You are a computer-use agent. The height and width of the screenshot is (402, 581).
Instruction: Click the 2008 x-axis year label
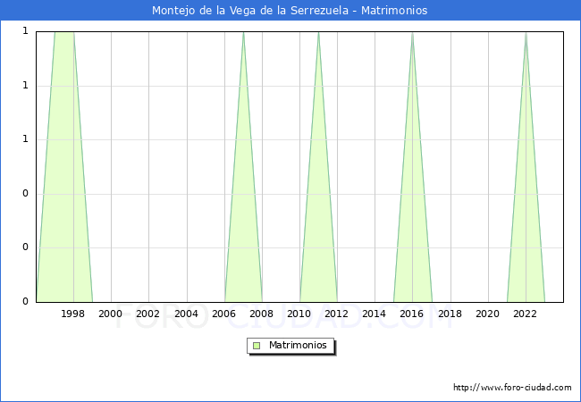point(262,314)
